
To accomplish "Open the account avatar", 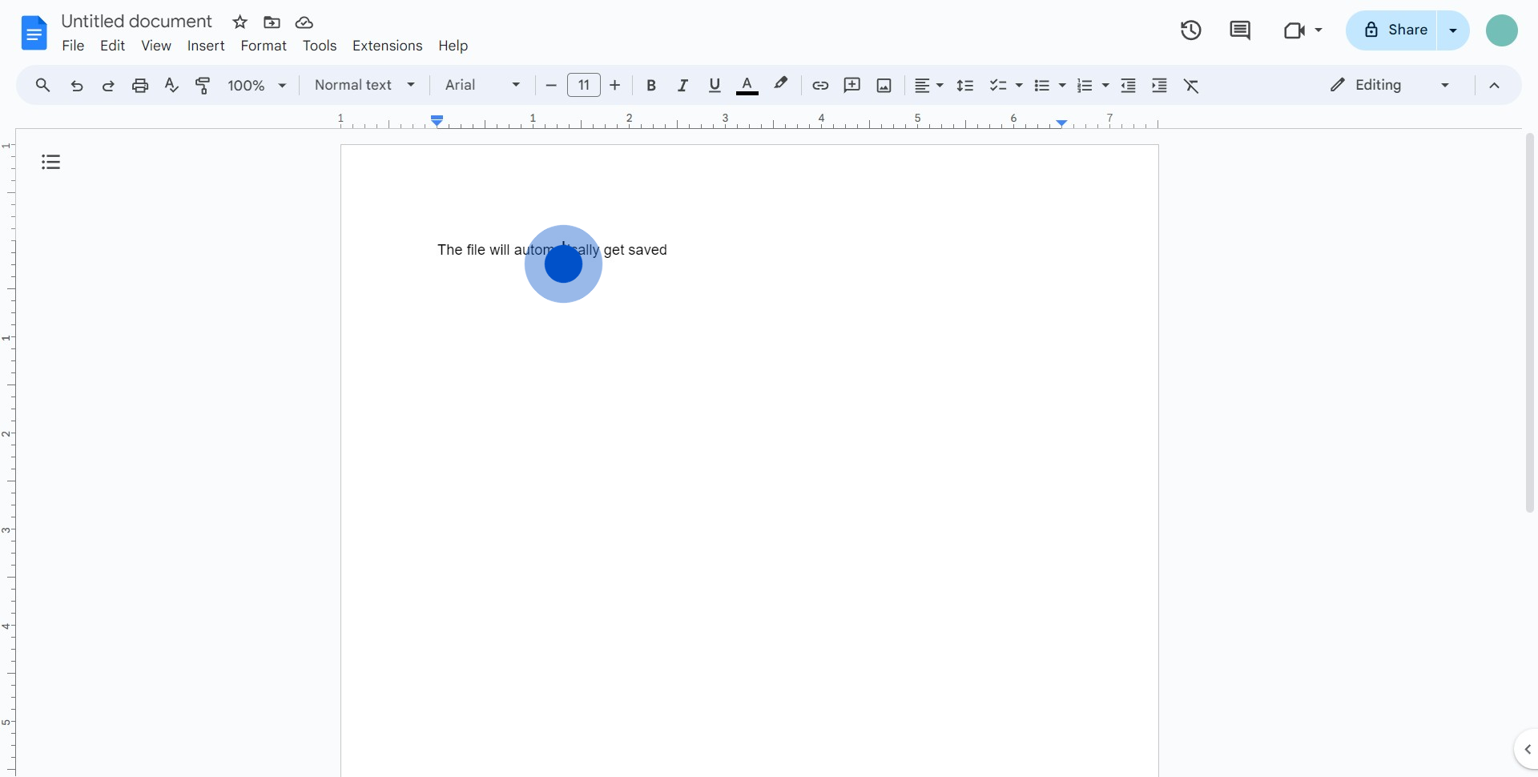I will click(x=1502, y=30).
